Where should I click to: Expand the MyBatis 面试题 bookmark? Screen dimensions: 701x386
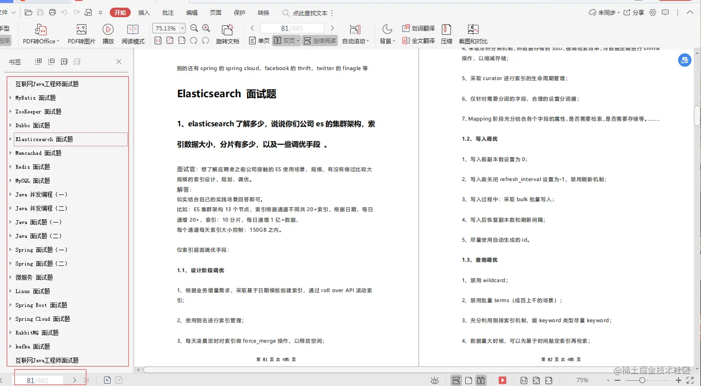(10, 98)
